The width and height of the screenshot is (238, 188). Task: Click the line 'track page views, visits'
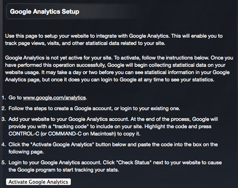click(x=85, y=43)
